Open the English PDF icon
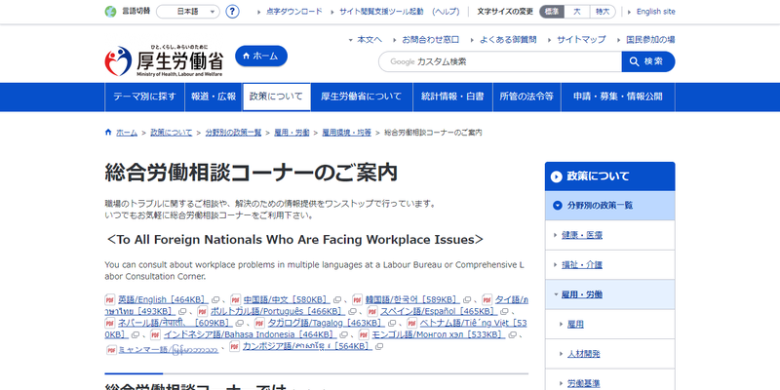 pyautogui.click(x=109, y=298)
